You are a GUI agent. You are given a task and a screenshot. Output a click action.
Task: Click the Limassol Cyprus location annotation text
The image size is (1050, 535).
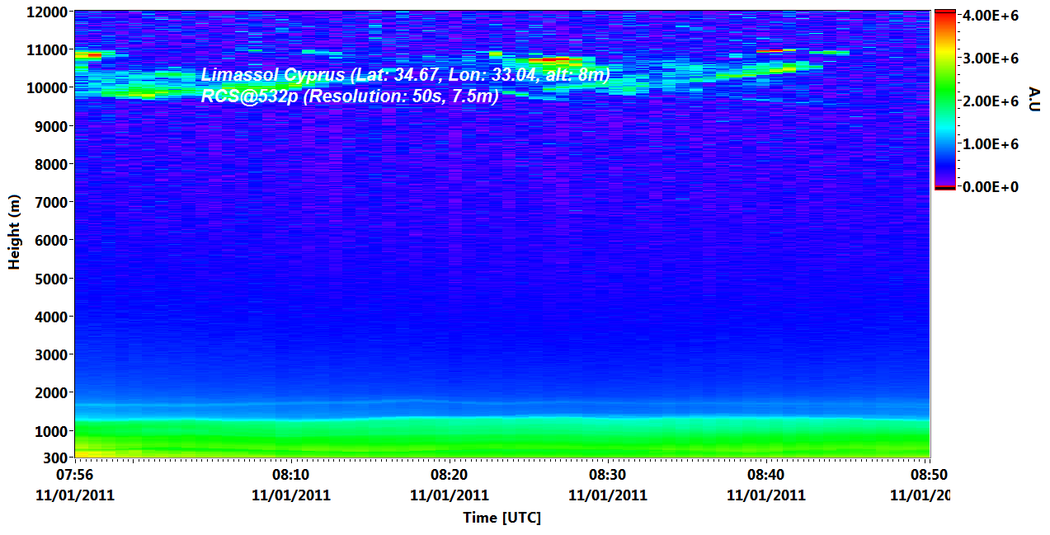click(405, 76)
